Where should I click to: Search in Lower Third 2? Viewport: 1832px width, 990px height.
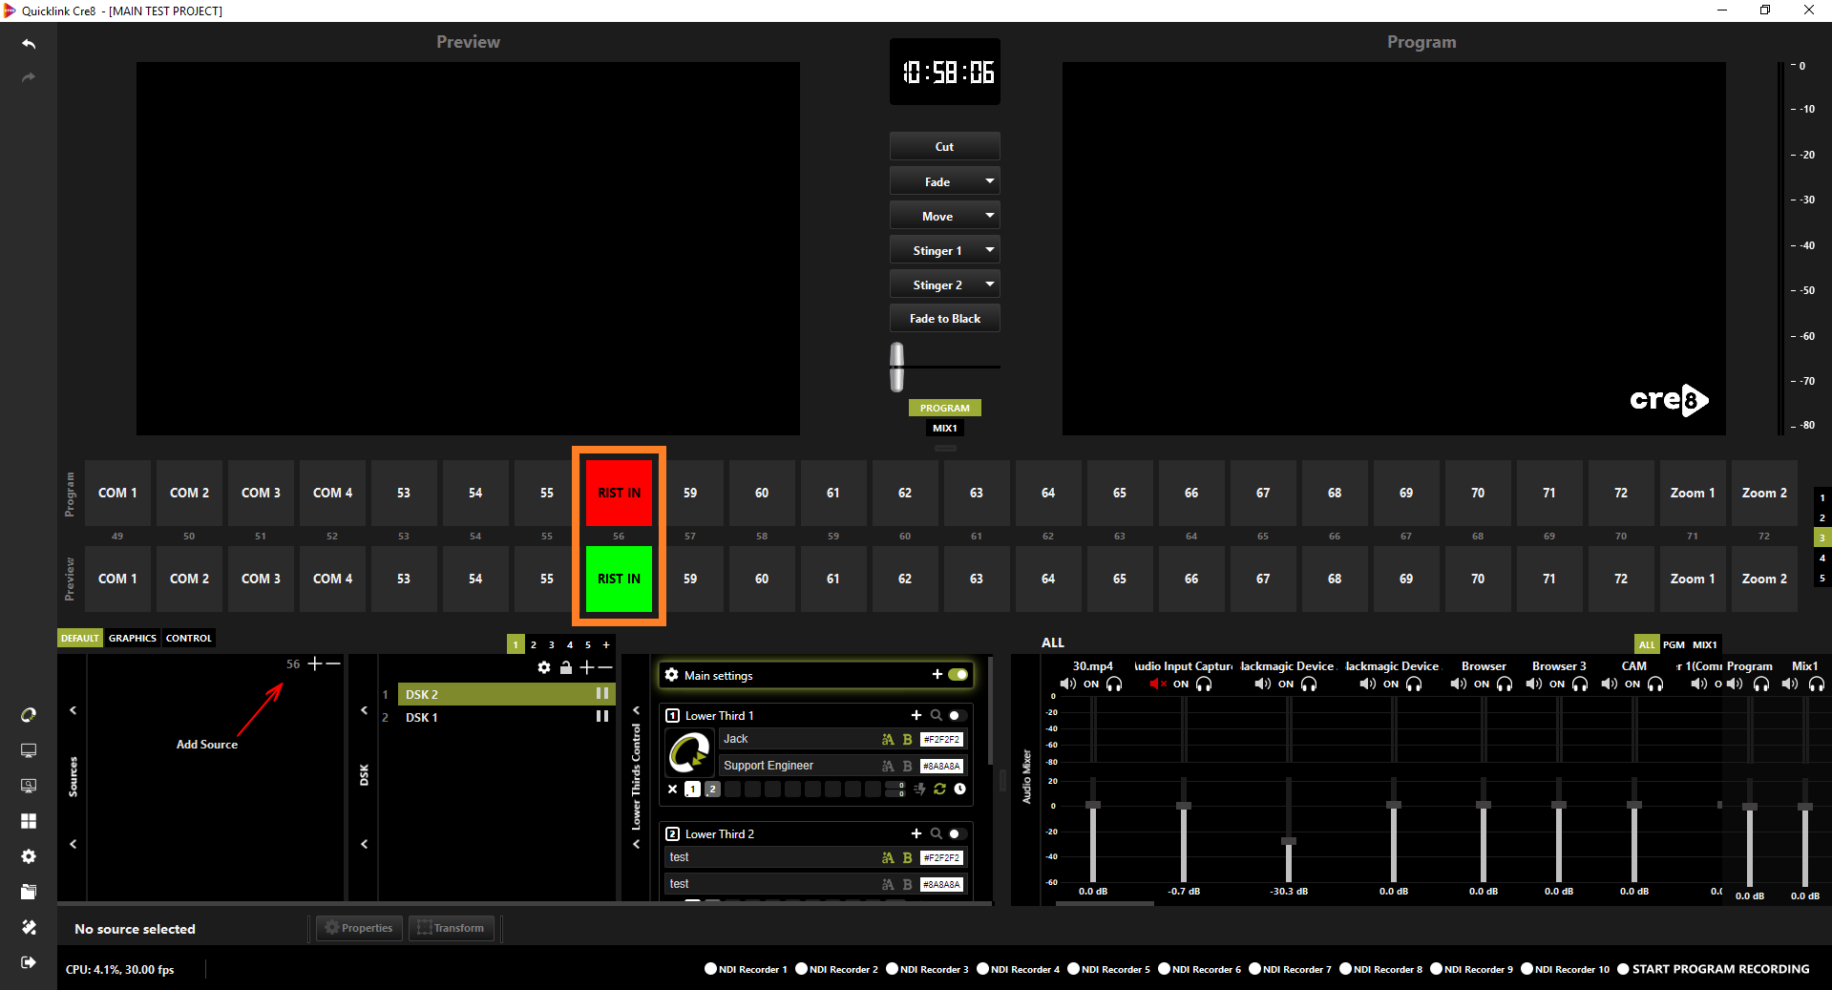click(937, 833)
